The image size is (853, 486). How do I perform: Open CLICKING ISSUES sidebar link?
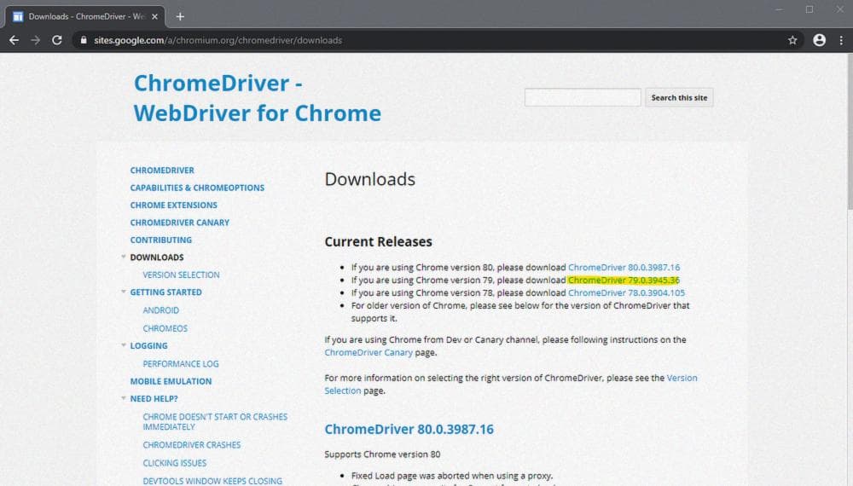[x=175, y=463]
